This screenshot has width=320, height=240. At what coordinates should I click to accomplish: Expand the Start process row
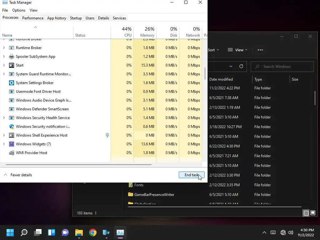click(x=4, y=65)
